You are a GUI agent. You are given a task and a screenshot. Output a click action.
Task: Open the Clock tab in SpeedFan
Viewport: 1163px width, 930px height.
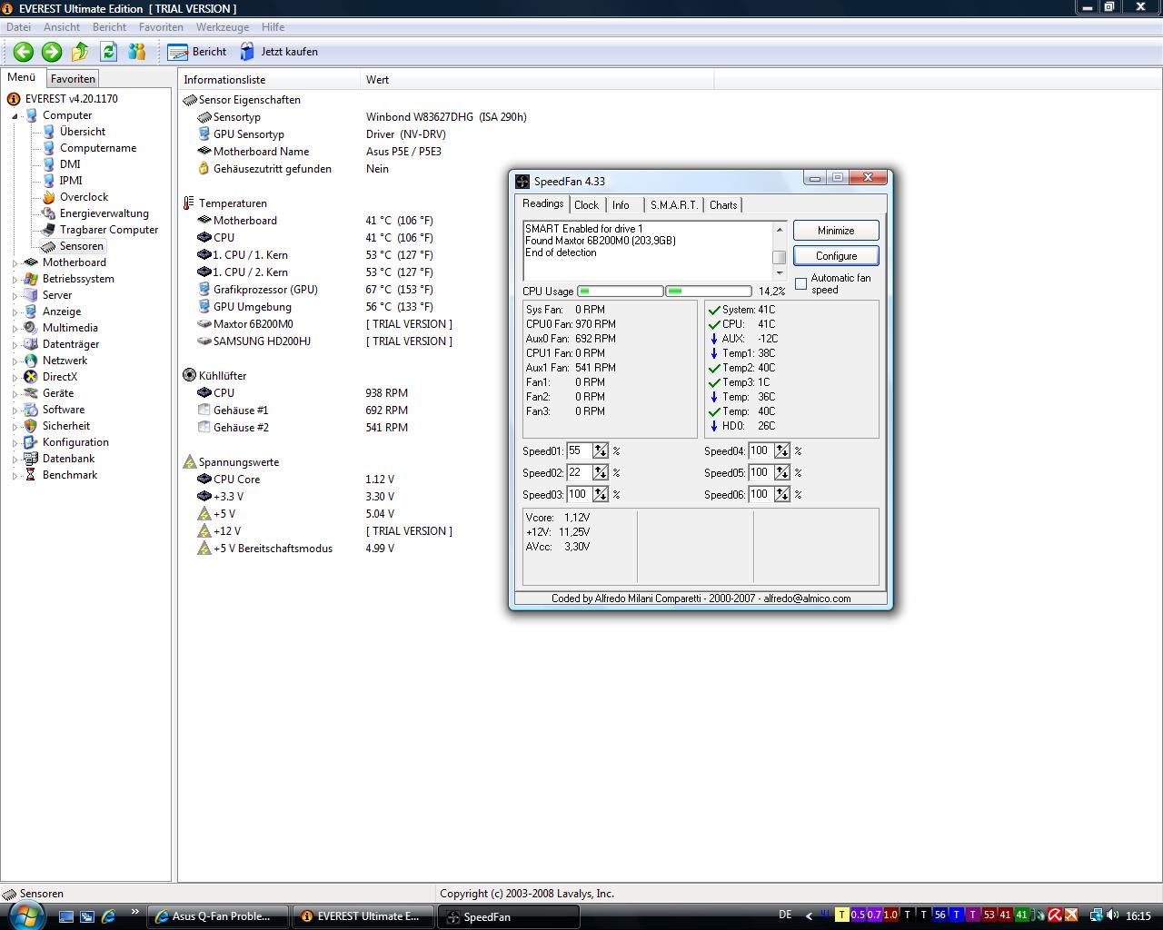click(586, 205)
